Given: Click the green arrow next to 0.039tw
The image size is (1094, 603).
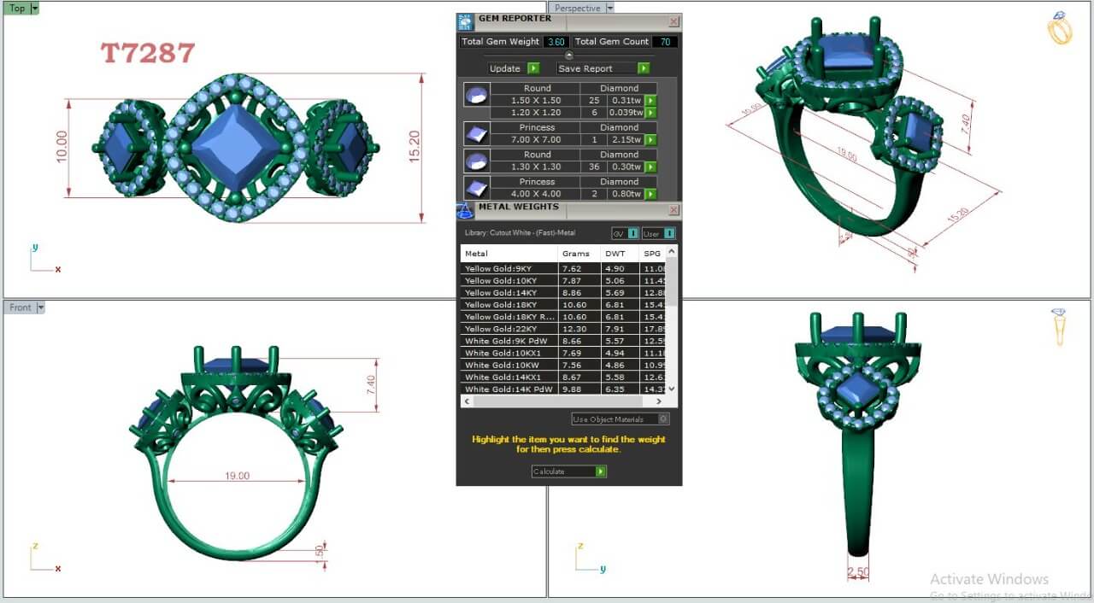Looking at the screenshot, I should pos(650,112).
